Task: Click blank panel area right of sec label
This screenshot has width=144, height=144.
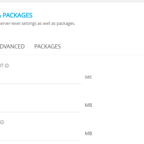Action: click(x=117, y=77)
